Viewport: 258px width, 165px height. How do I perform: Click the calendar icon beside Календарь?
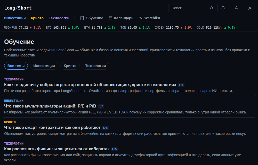click(x=110, y=18)
